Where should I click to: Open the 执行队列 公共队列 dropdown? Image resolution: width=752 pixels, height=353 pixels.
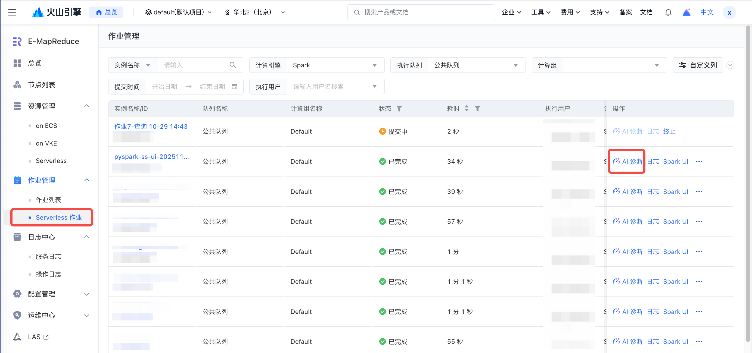tap(476, 65)
